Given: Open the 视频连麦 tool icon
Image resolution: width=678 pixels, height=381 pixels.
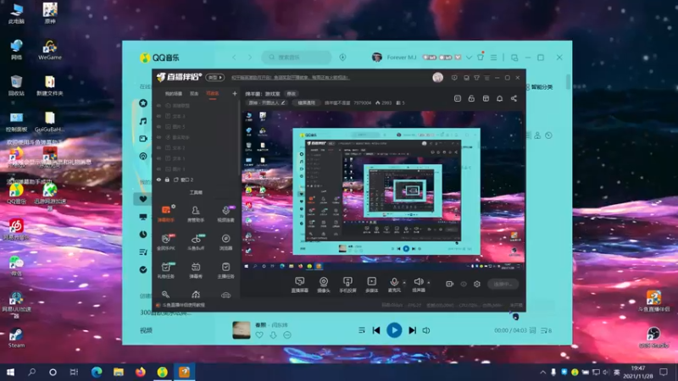Looking at the screenshot, I should [x=225, y=213].
